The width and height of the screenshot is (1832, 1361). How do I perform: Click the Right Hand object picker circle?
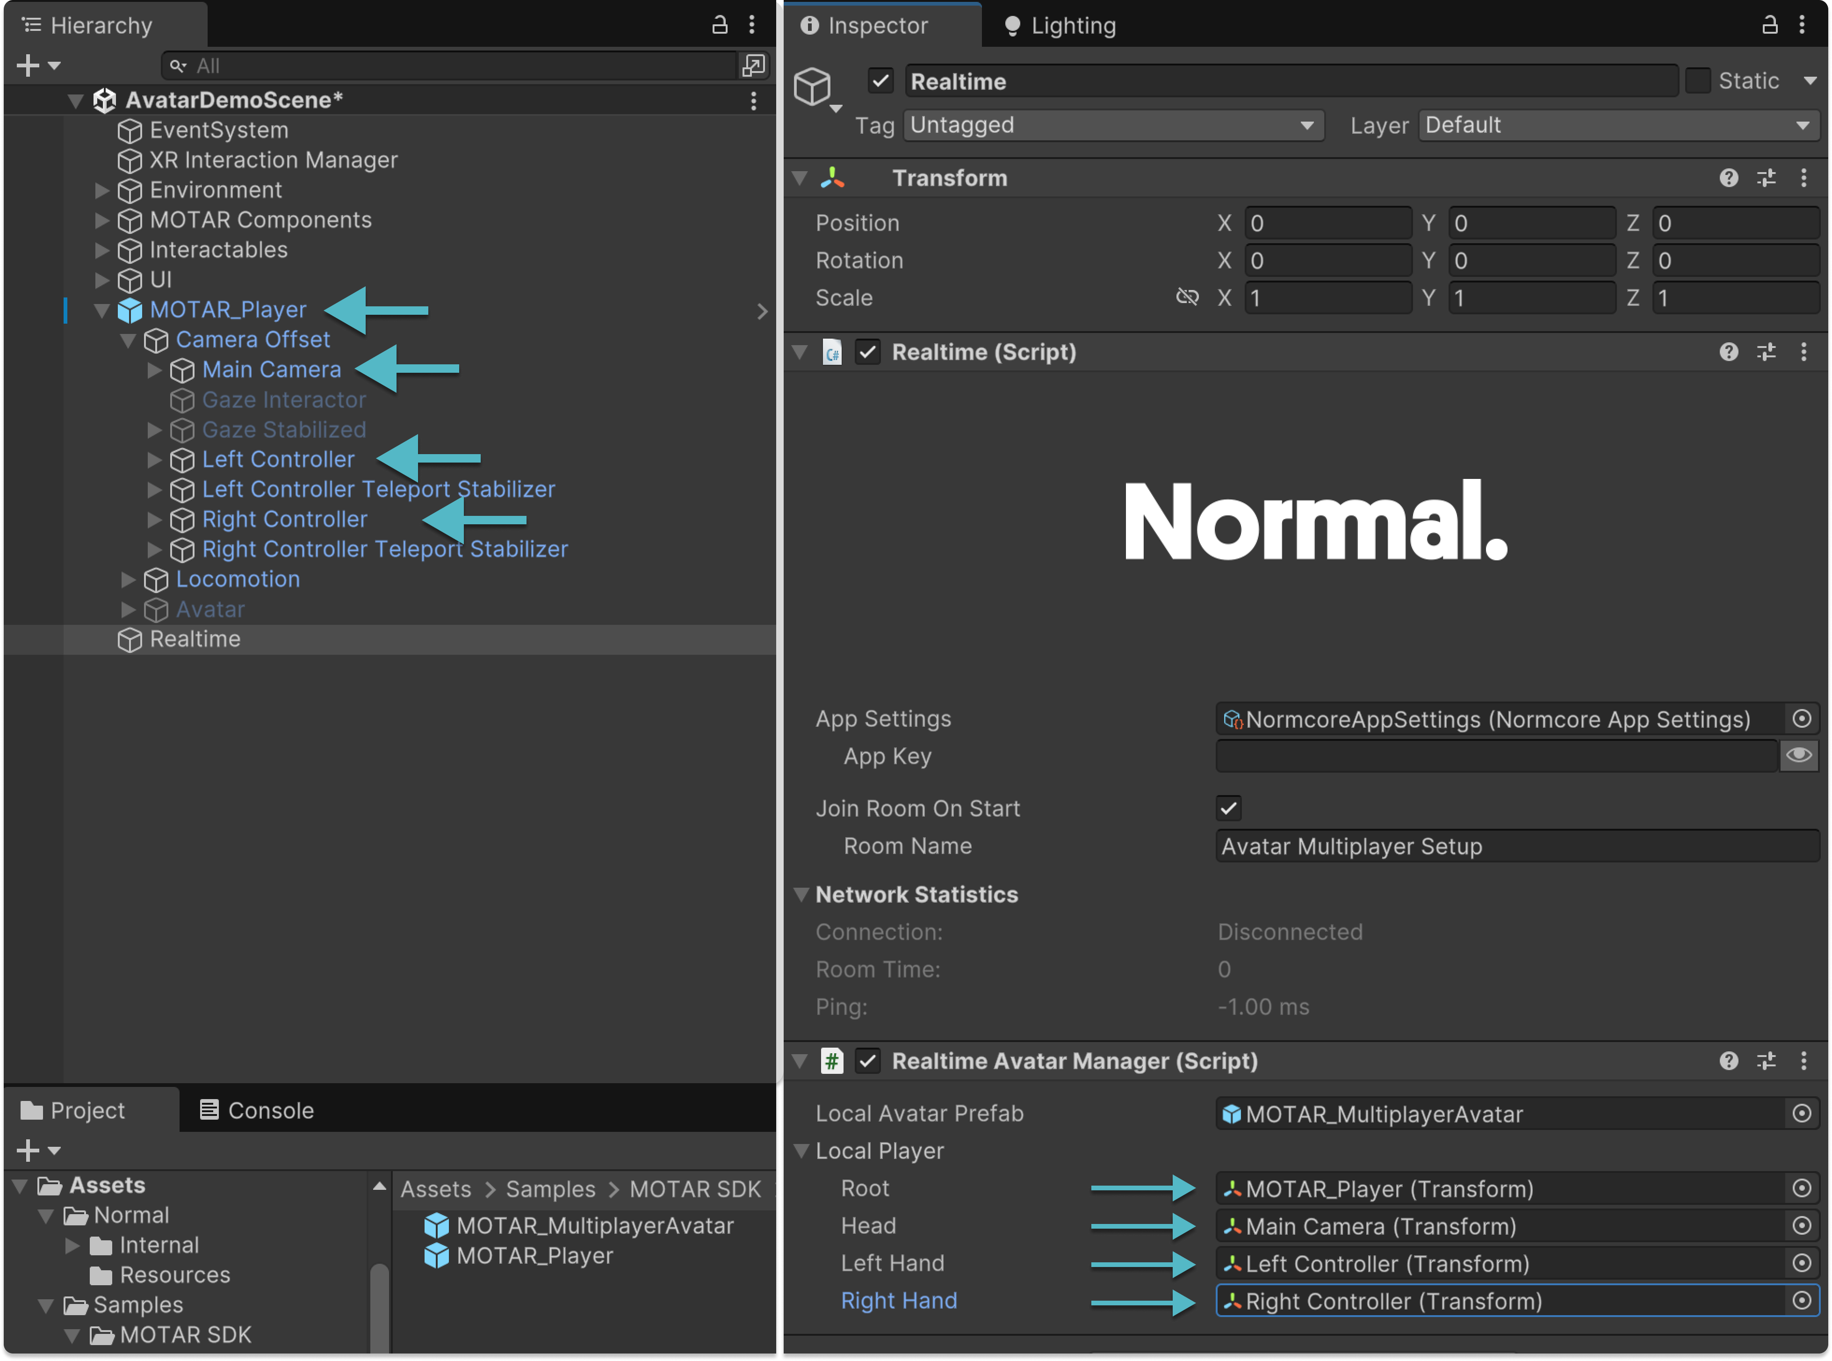point(1802,1300)
